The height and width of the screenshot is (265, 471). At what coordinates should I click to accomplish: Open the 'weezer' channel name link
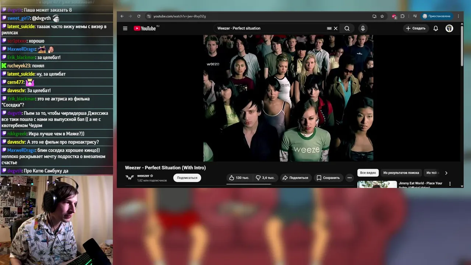coord(143,176)
